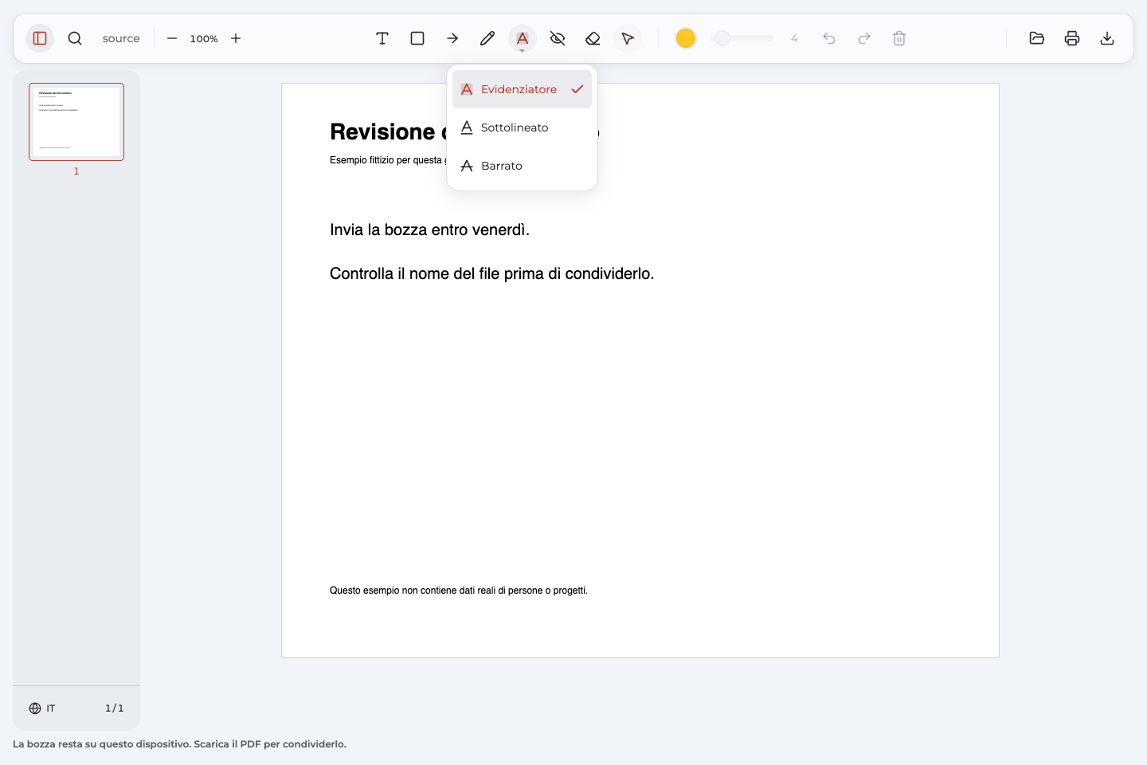Click the 'La bozza resta su questo dispositivo' note
The image size is (1147, 765).
click(x=179, y=744)
